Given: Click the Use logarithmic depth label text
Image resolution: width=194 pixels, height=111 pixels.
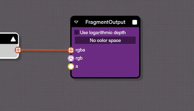Looking at the screenshot, I should [x=103, y=33].
